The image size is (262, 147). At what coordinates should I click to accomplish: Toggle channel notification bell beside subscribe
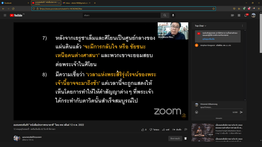point(185,139)
